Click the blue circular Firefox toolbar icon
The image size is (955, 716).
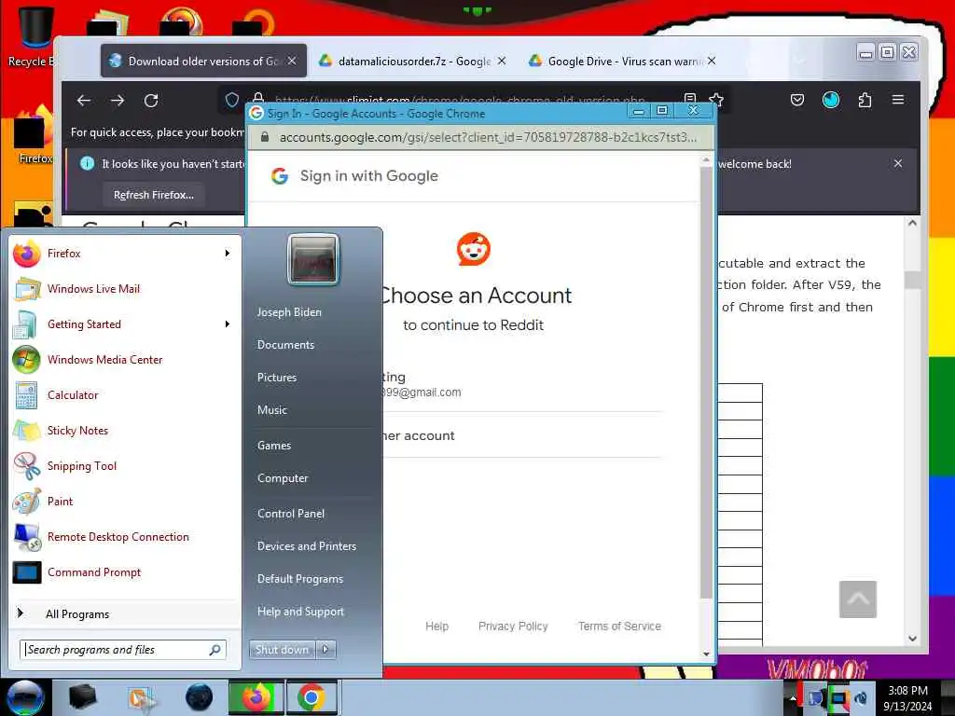[831, 100]
